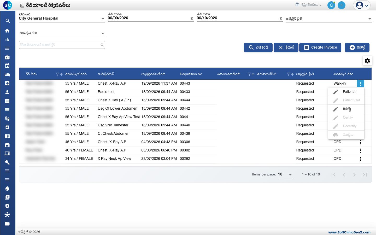376x235 pixels.
Task: Click the water drop icon in the sidebar
Action: [7, 189]
